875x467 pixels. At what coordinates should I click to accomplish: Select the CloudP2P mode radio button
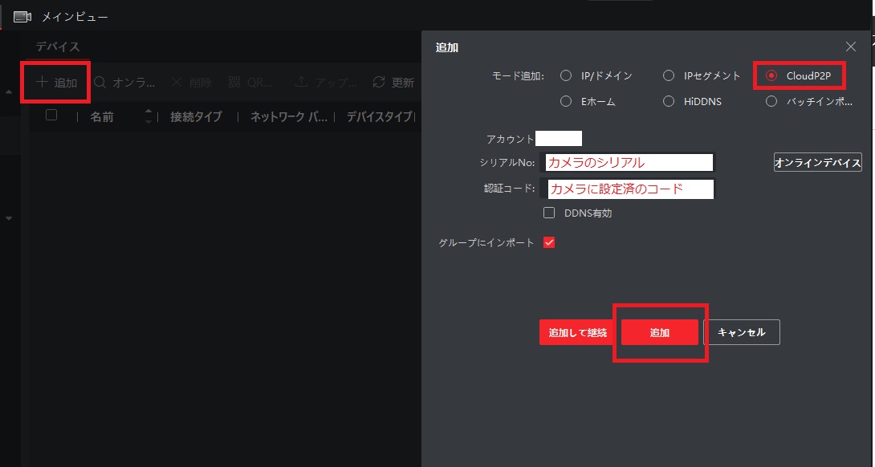tap(771, 75)
